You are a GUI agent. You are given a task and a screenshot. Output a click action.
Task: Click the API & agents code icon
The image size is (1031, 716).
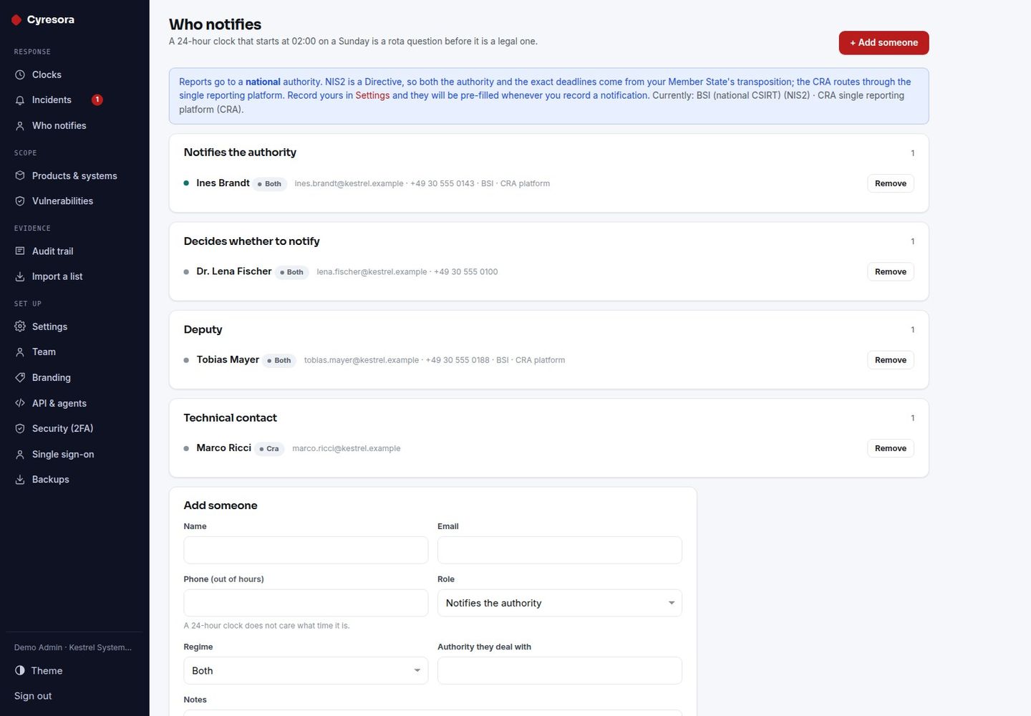point(20,403)
